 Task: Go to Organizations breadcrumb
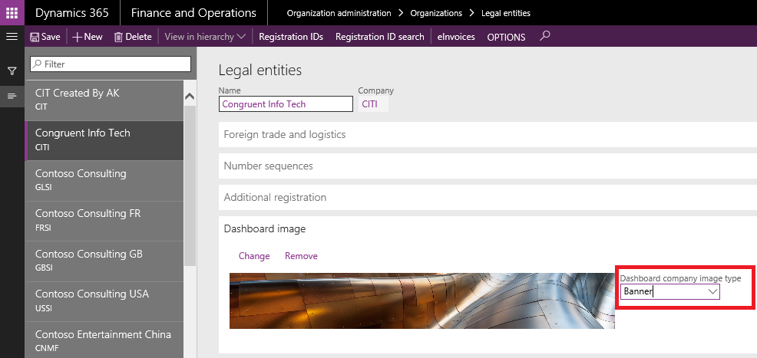(436, 13)
